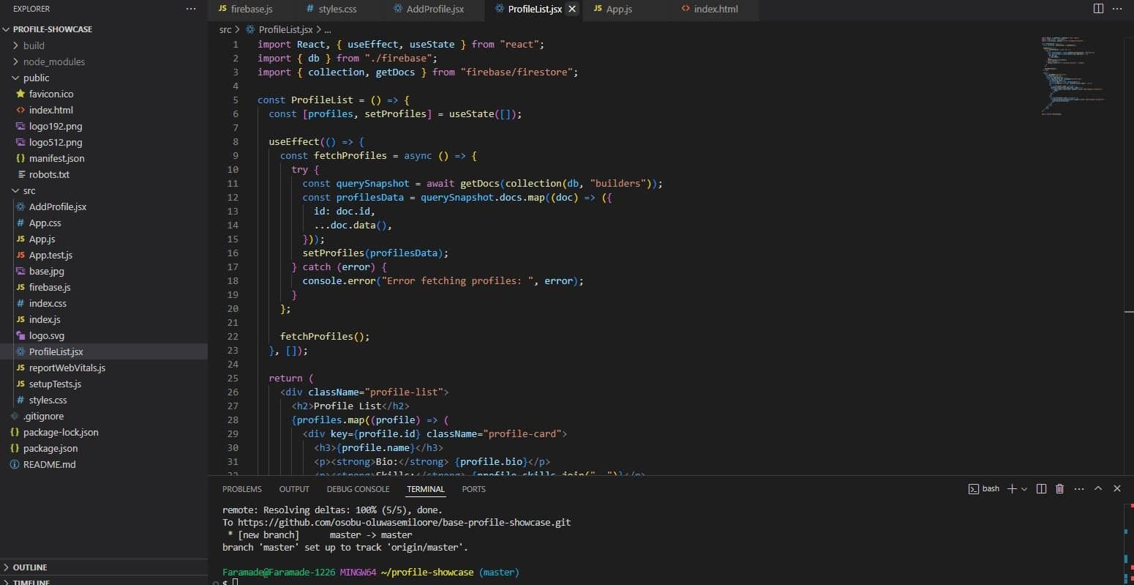Close the ProfileList.jsx editor tab
This screenshot has width=1134, height=585.
click(x=572, y=9)
